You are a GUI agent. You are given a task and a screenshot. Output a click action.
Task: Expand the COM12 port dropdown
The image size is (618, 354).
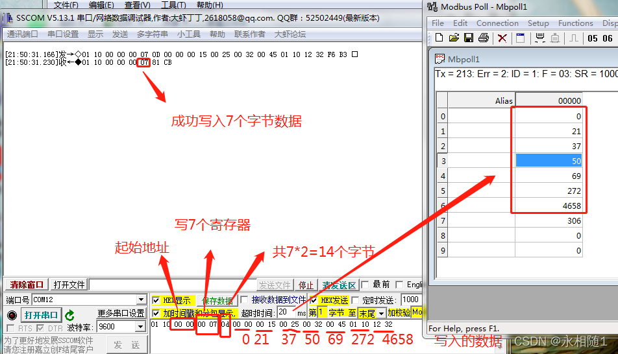tap(141, 300)
